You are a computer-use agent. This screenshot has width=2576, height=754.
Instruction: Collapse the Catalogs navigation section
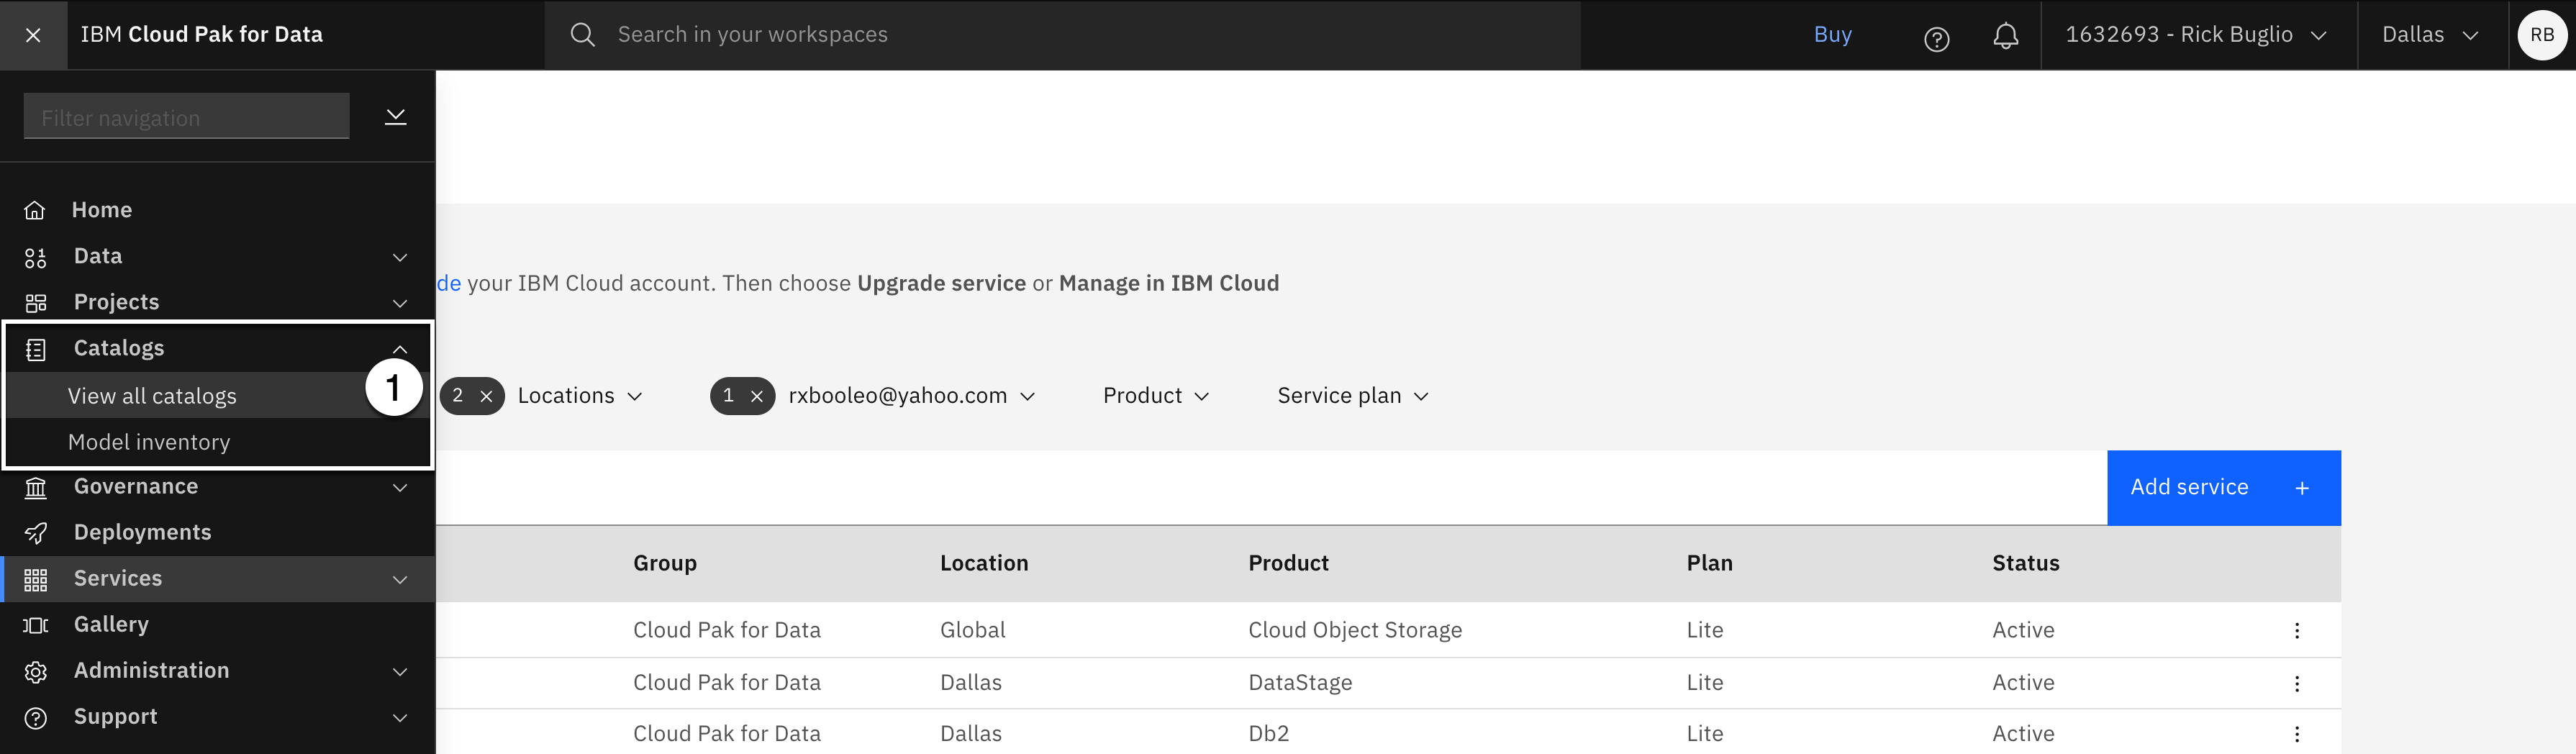coord(400,349)
